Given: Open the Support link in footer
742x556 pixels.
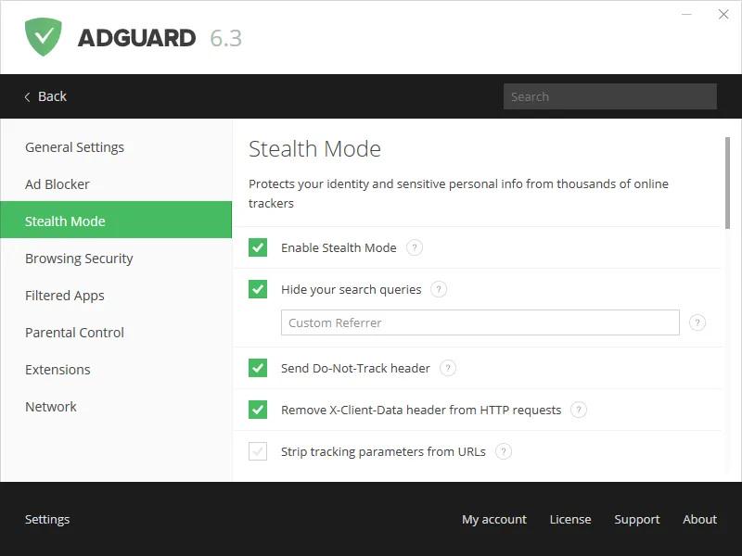Looking at the screenshot, I should tap(637, 519).
